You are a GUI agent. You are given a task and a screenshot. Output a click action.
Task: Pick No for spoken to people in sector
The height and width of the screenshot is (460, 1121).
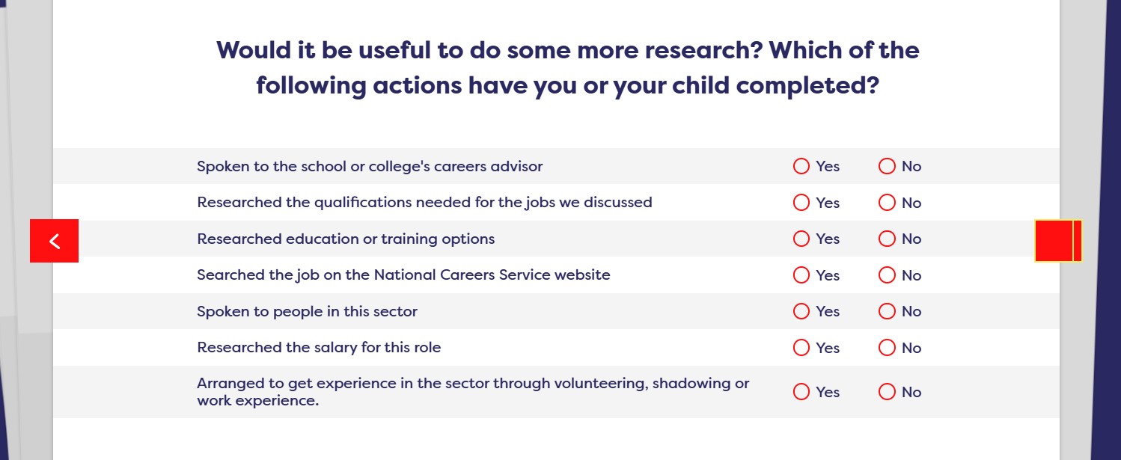(887, 311)
